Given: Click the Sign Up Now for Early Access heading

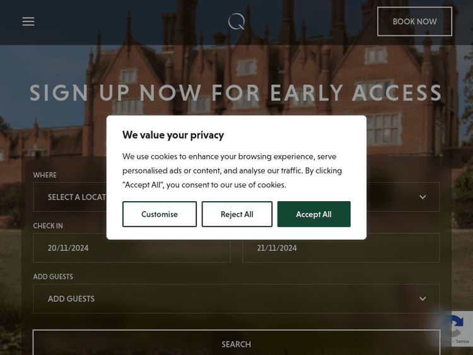Looking at the screenshot, I should click(x=237, y=93).
